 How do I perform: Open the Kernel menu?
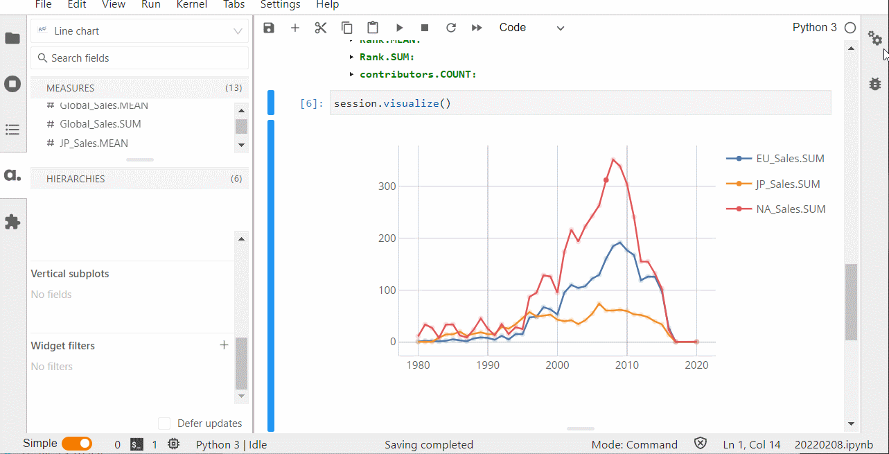191,5
